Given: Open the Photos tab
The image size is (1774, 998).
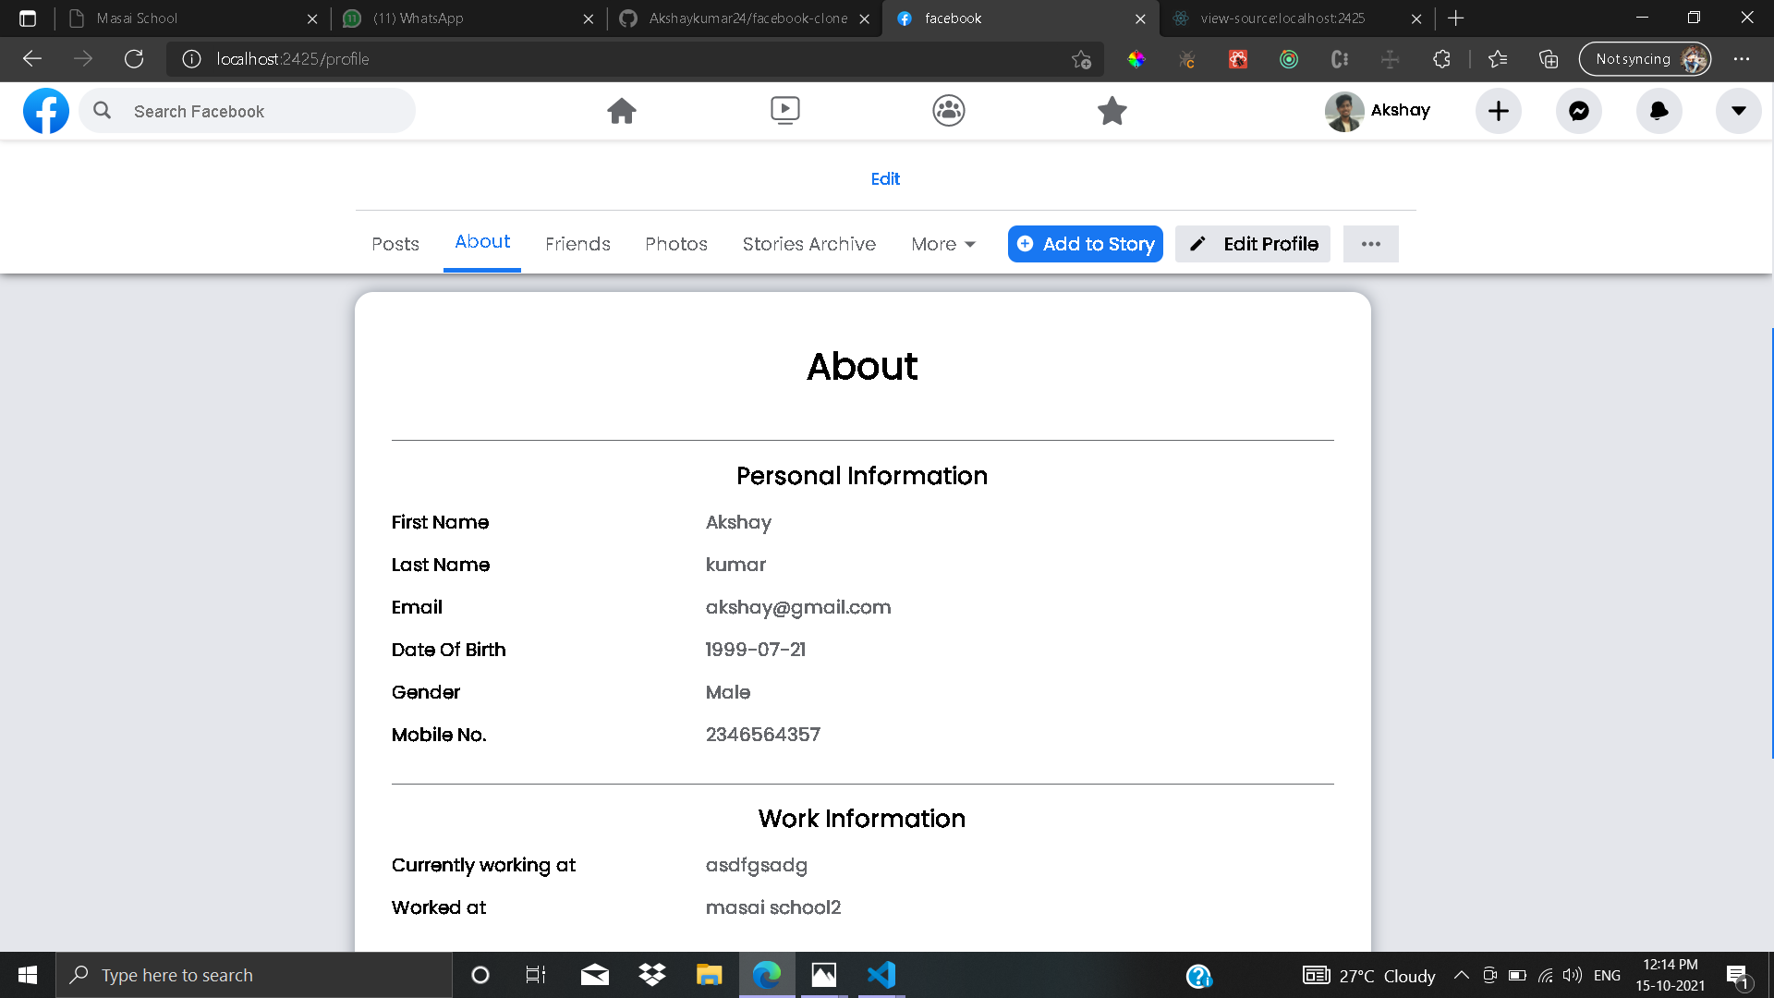Looking at the screenshot, I should (x=676, y=244).
